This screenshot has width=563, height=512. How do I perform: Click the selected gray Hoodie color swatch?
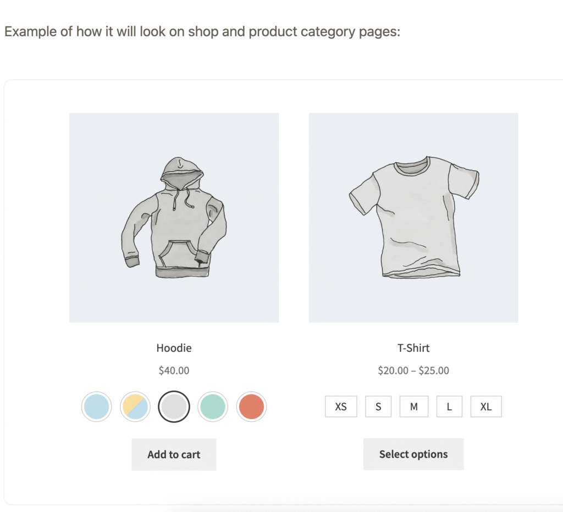[x=174, y=407]
